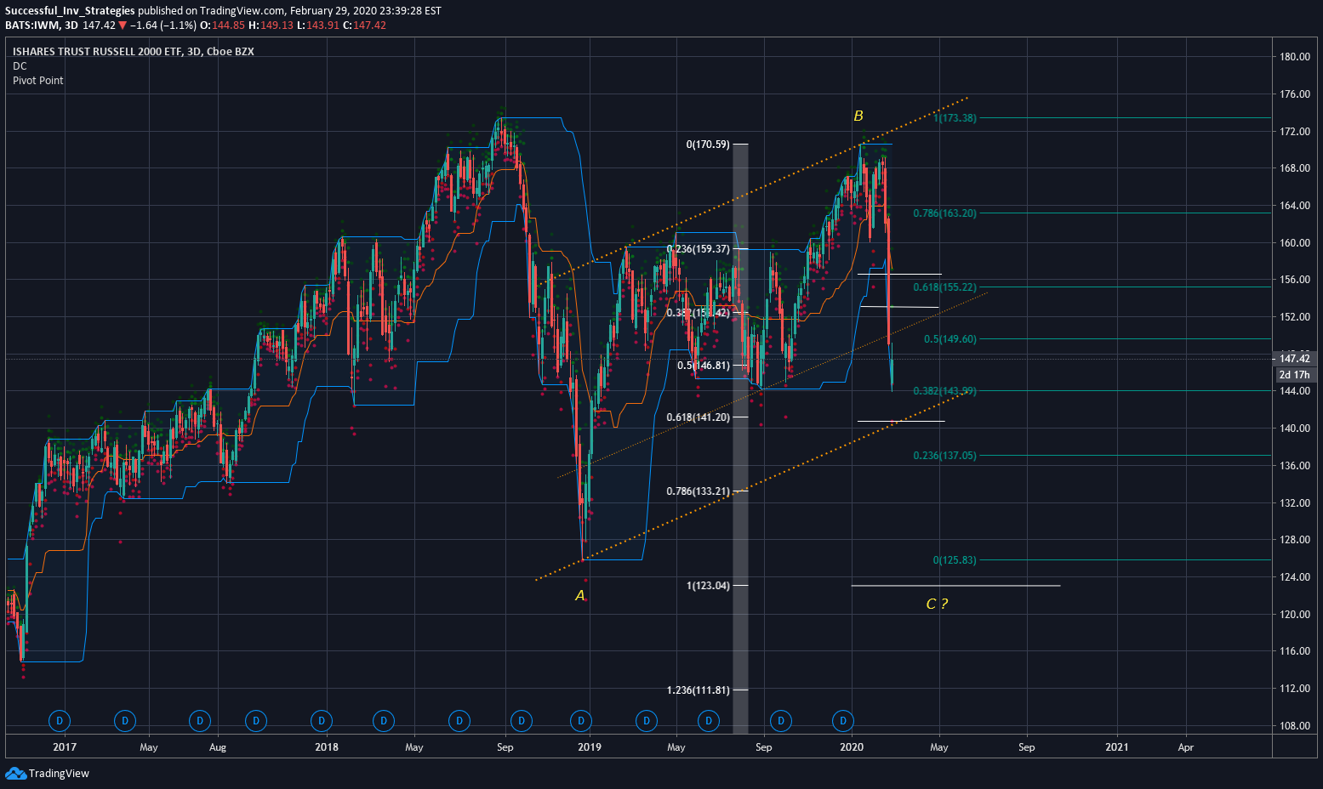Click the green Fib label 0(125.83)
Image resolution: width=1323 pixels, height=789 pixels.
click(x=955, y=560)
